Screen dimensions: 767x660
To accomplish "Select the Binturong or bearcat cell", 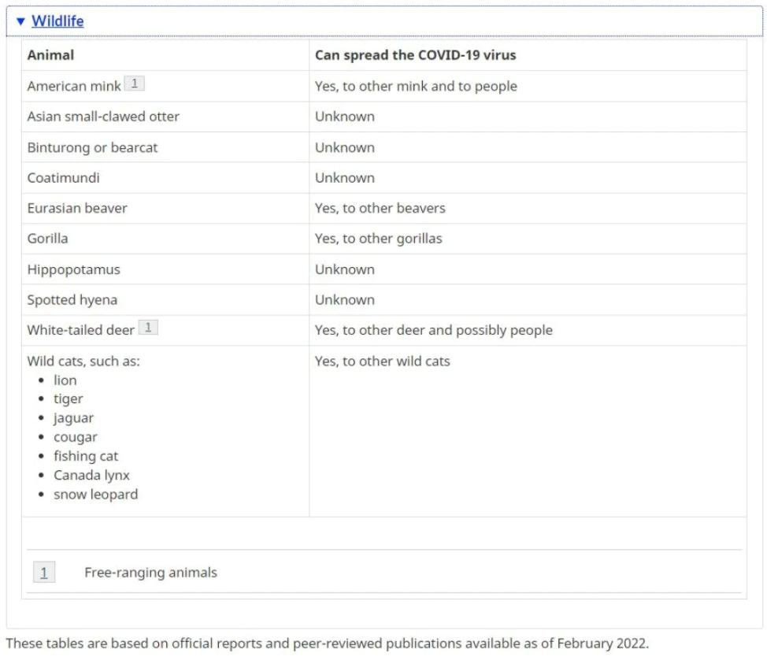I will tap(165, 147).
